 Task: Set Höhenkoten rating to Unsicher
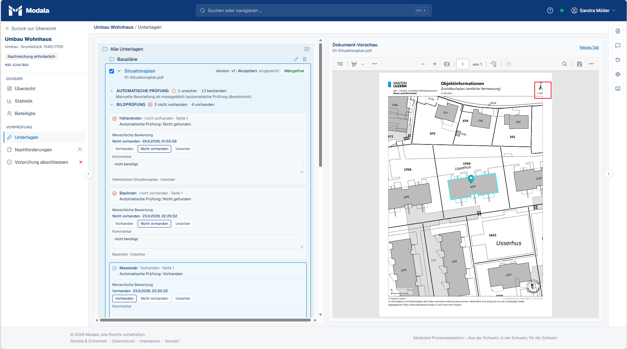tap(183, 149)
